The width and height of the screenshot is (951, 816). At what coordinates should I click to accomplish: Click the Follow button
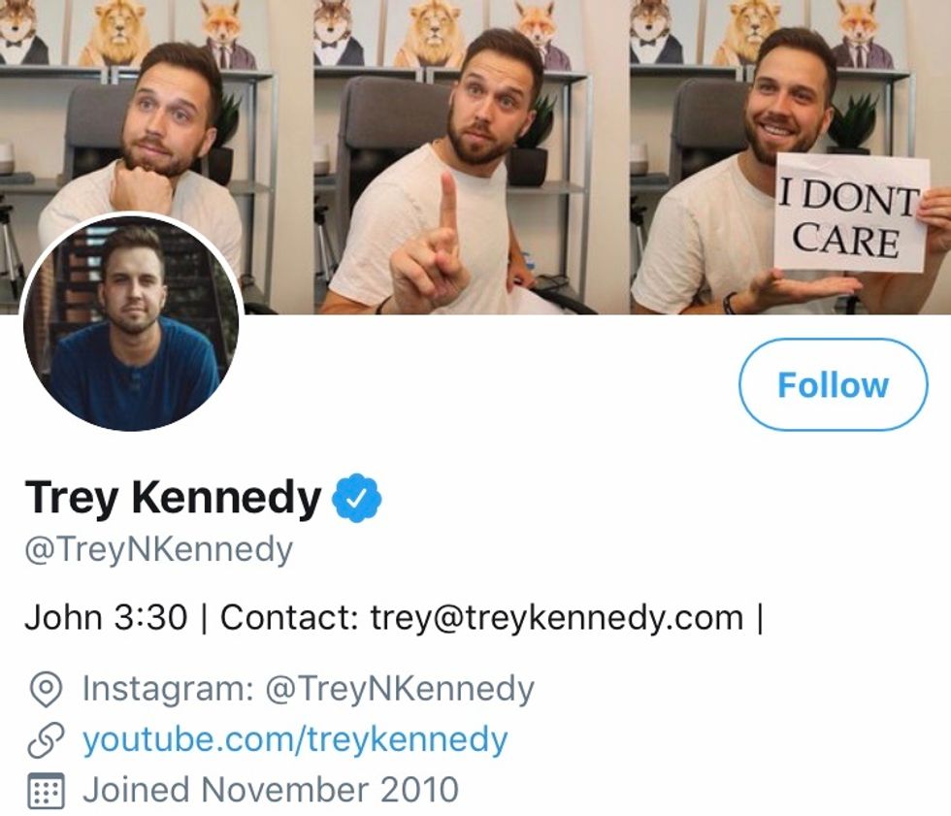coord(833,384)
